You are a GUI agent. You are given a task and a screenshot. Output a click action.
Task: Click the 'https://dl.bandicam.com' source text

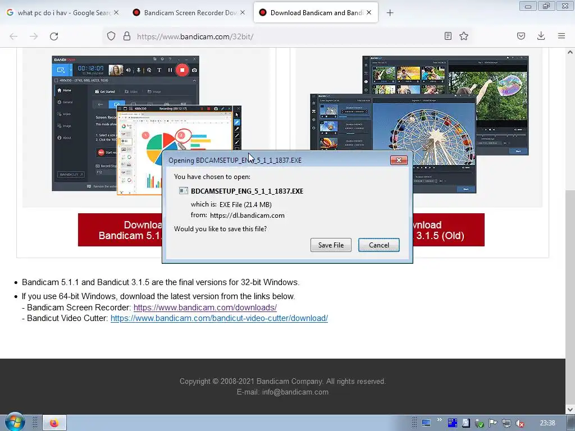click(x=247, y=215)
